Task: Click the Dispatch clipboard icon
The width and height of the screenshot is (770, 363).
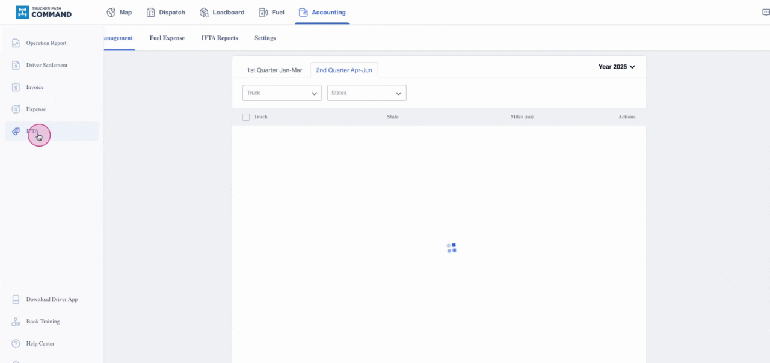Action: (x=151, y=12)
